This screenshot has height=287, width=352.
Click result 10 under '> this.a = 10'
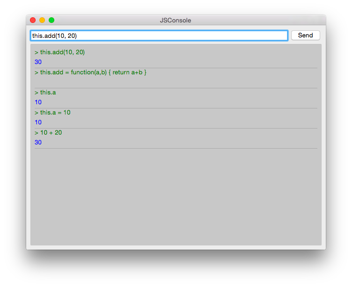pos(38,122)
